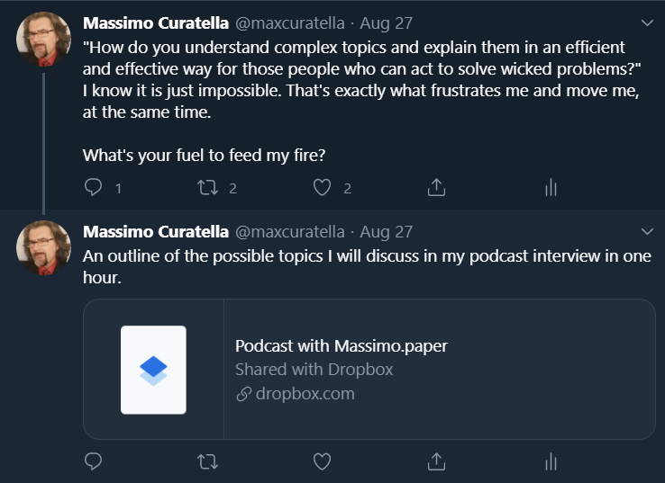665x483 pixels.
Task: Open more options chevron on first tweet
Action: pyautogui.click(x=646, y=22)
